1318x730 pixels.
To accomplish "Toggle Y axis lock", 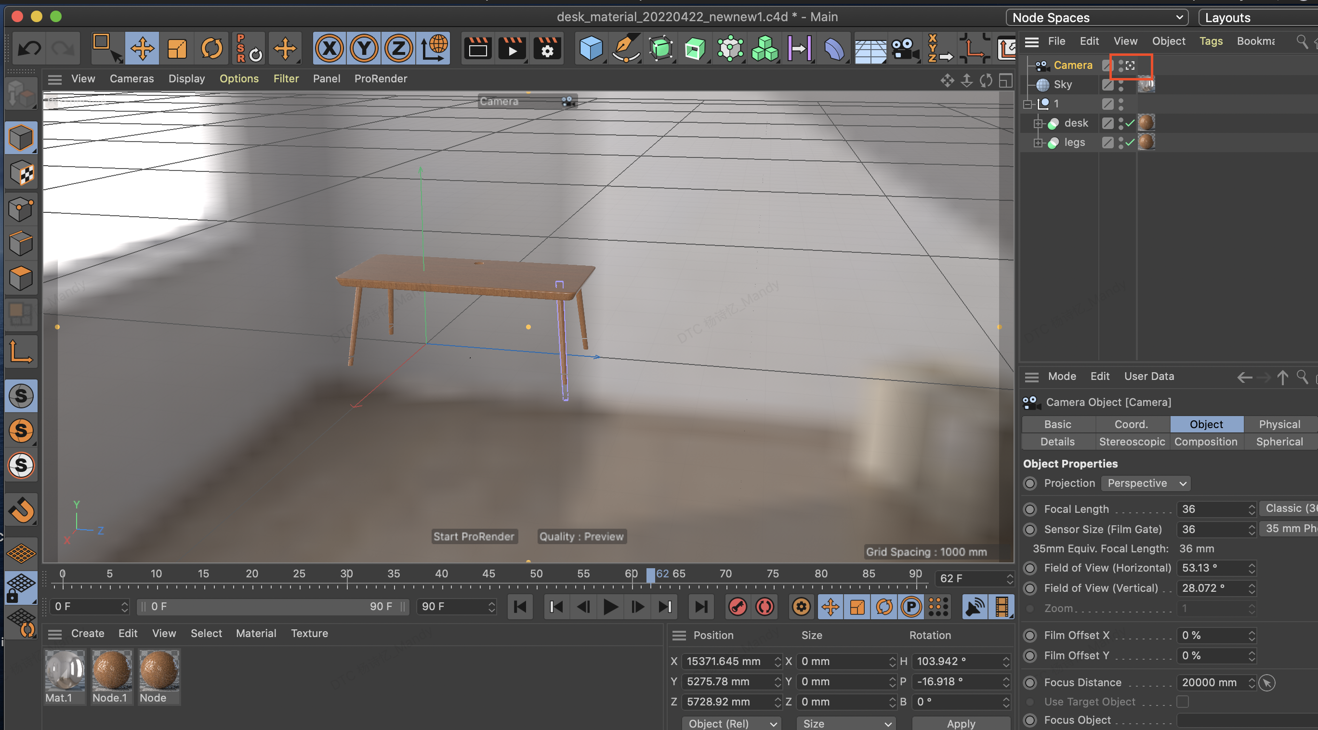I will tap(364, 49).
